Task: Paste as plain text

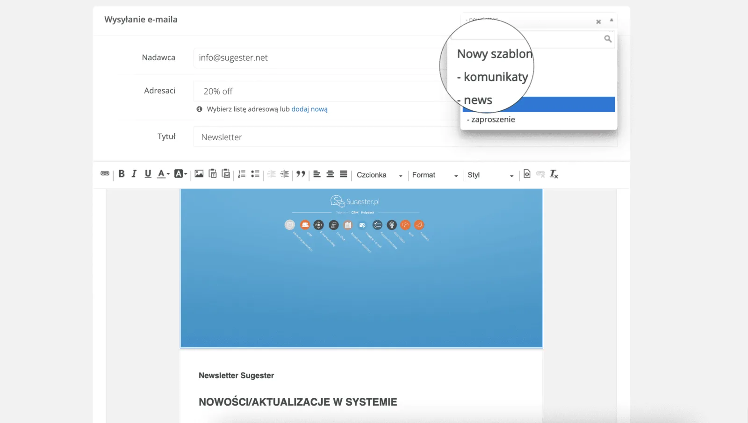Action: coord(212,174)
